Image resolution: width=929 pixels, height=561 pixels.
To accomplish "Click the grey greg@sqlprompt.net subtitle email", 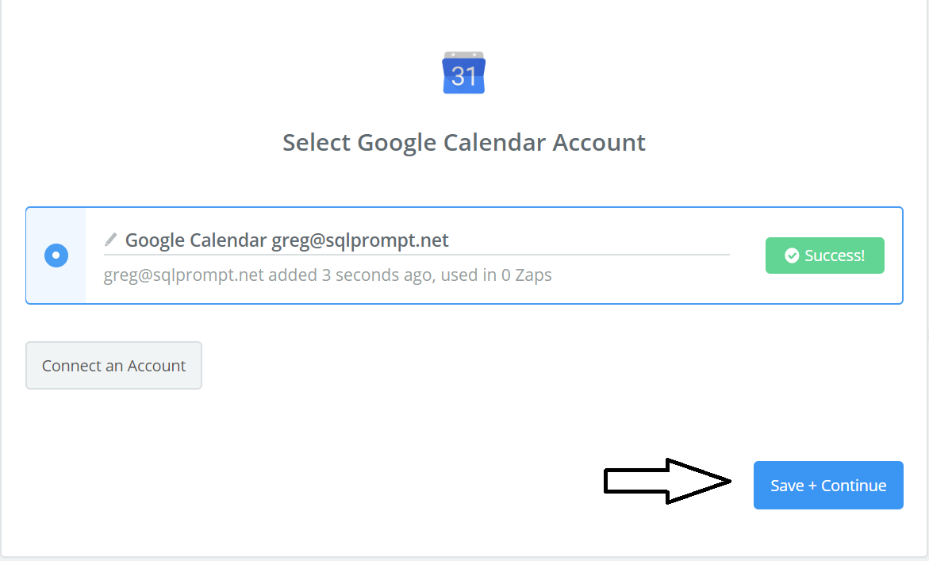I will pos(184,276).
